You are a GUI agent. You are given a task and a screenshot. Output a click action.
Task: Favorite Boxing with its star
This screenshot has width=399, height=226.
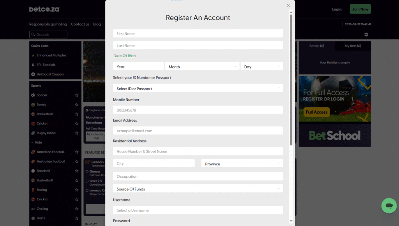click(77, 190)
